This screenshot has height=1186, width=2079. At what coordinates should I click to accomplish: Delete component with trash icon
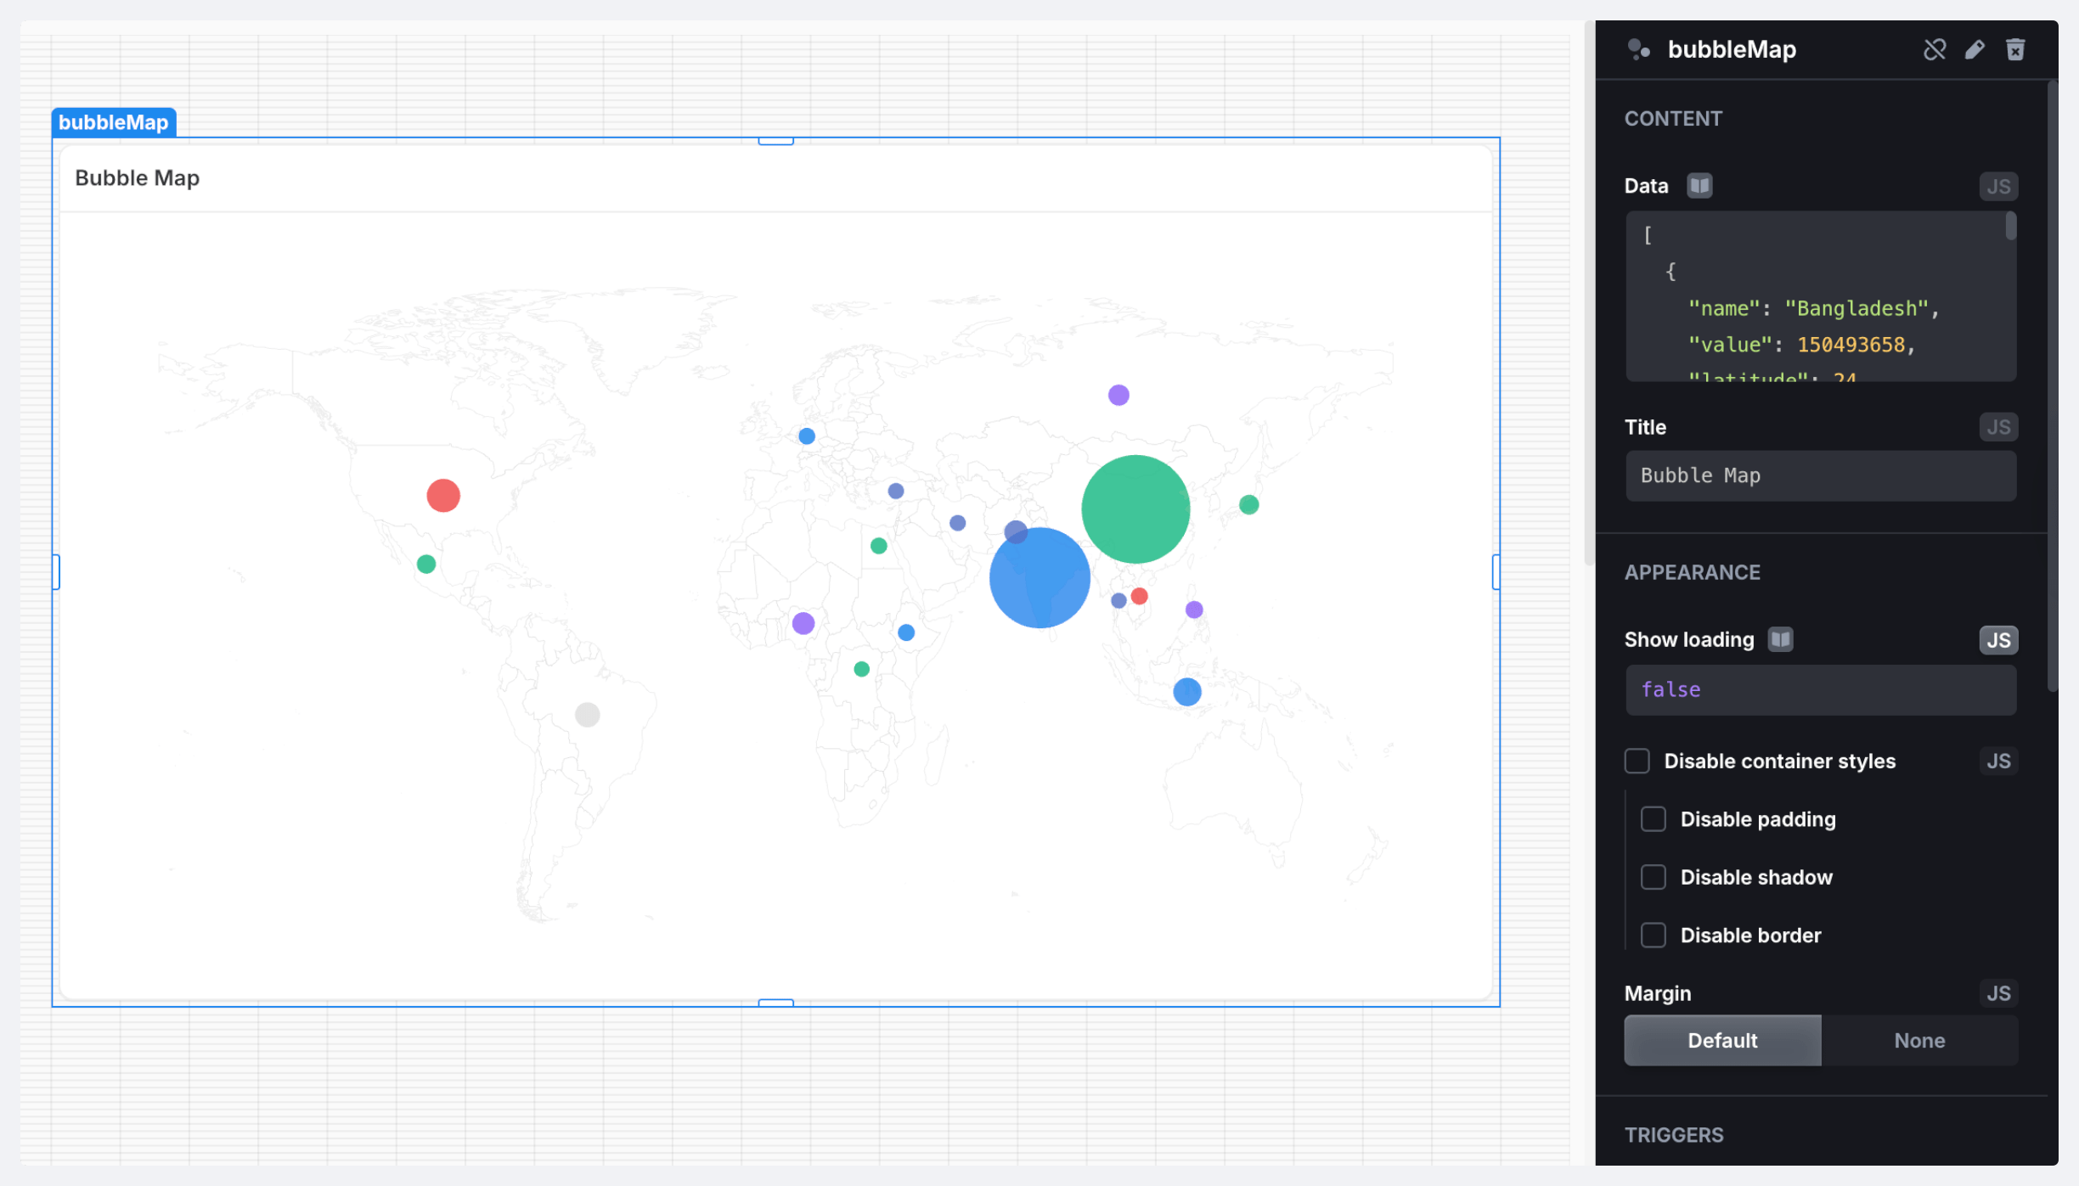click(x=2015, y=50)
